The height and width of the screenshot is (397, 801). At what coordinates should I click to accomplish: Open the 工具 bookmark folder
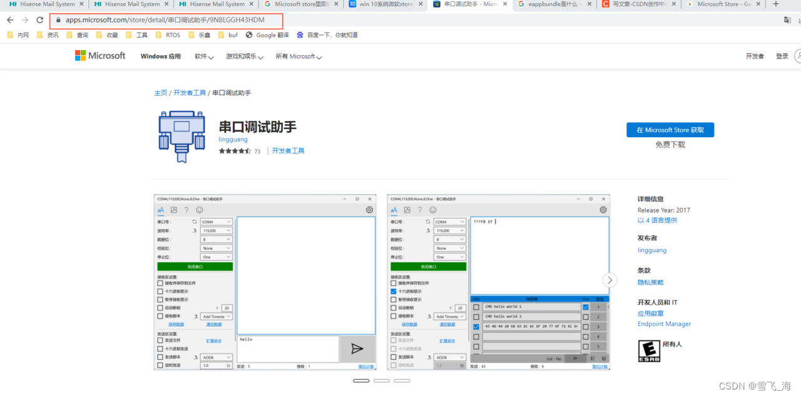[x=136, y=35]
